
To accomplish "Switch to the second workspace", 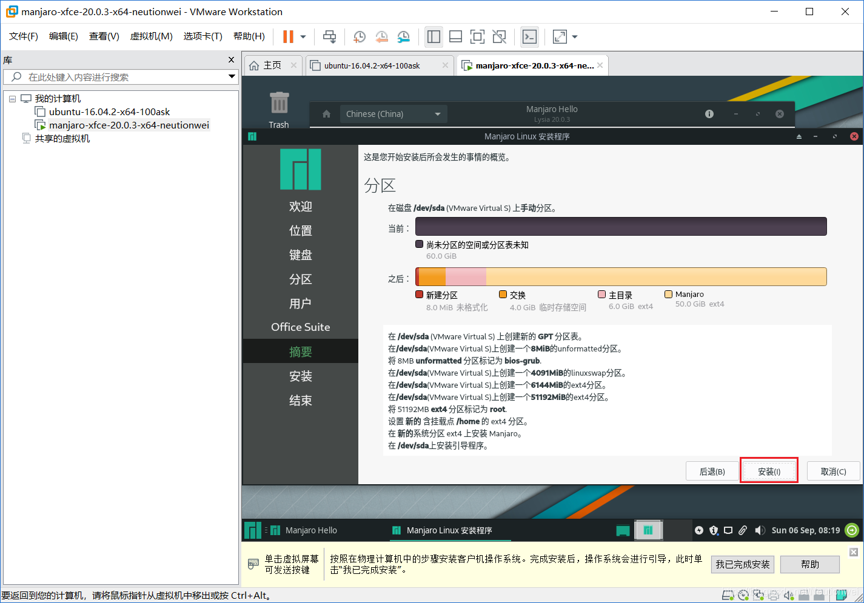I will [677, 530].
